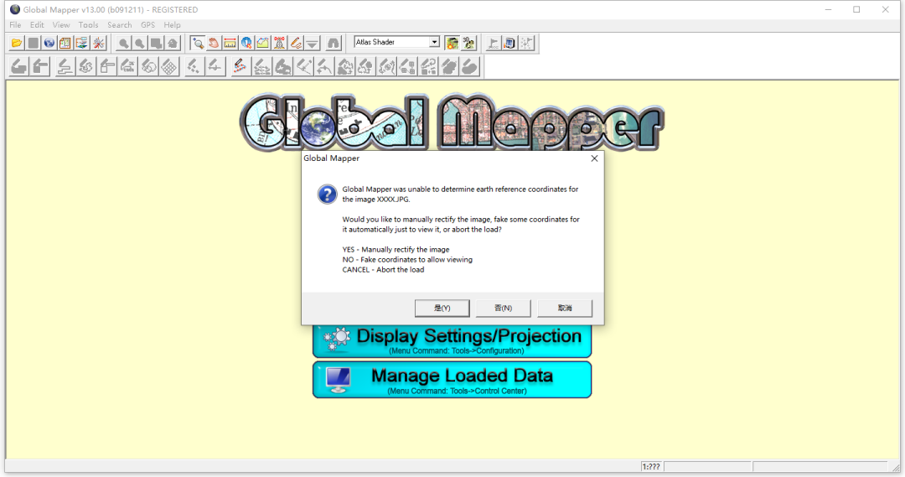905x477 pixels.
Task: Click the first gray area digitizer icon
Action: 19,67
